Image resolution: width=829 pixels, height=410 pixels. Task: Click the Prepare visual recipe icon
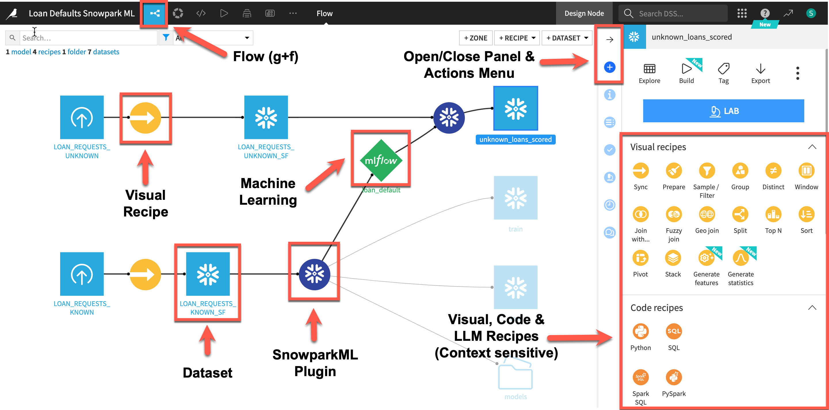coord(674,171)
